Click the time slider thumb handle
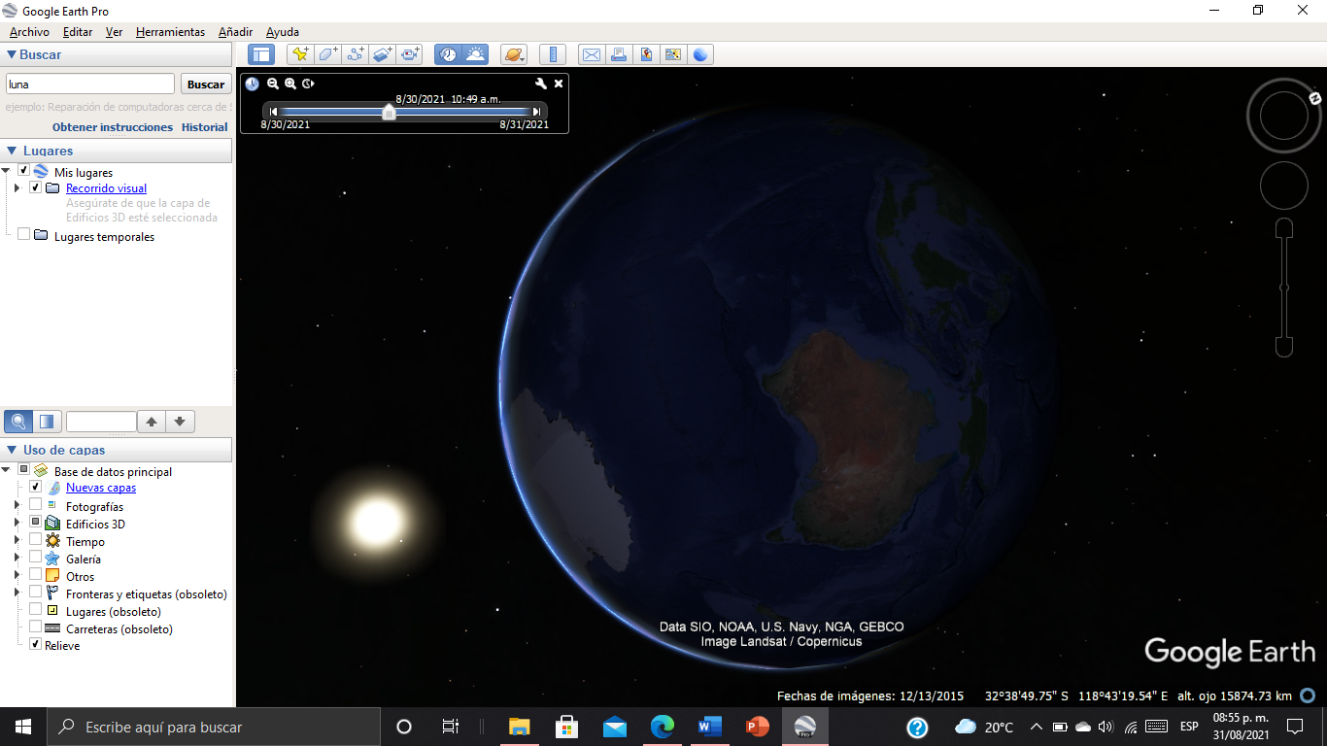The height and width of the screenshot is (746, 1327). pyautogui.click(x=389, y=112)
